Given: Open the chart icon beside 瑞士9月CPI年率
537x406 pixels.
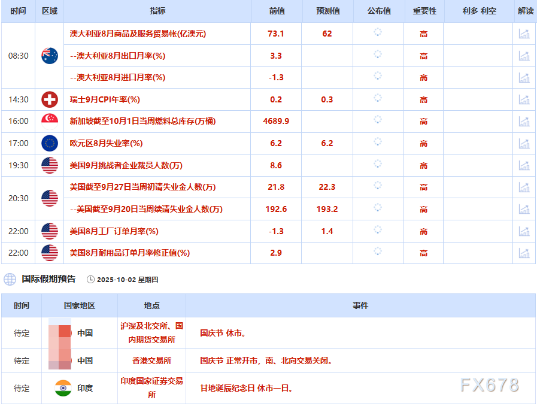Looking at the screenshot, I should pos(524,99).
